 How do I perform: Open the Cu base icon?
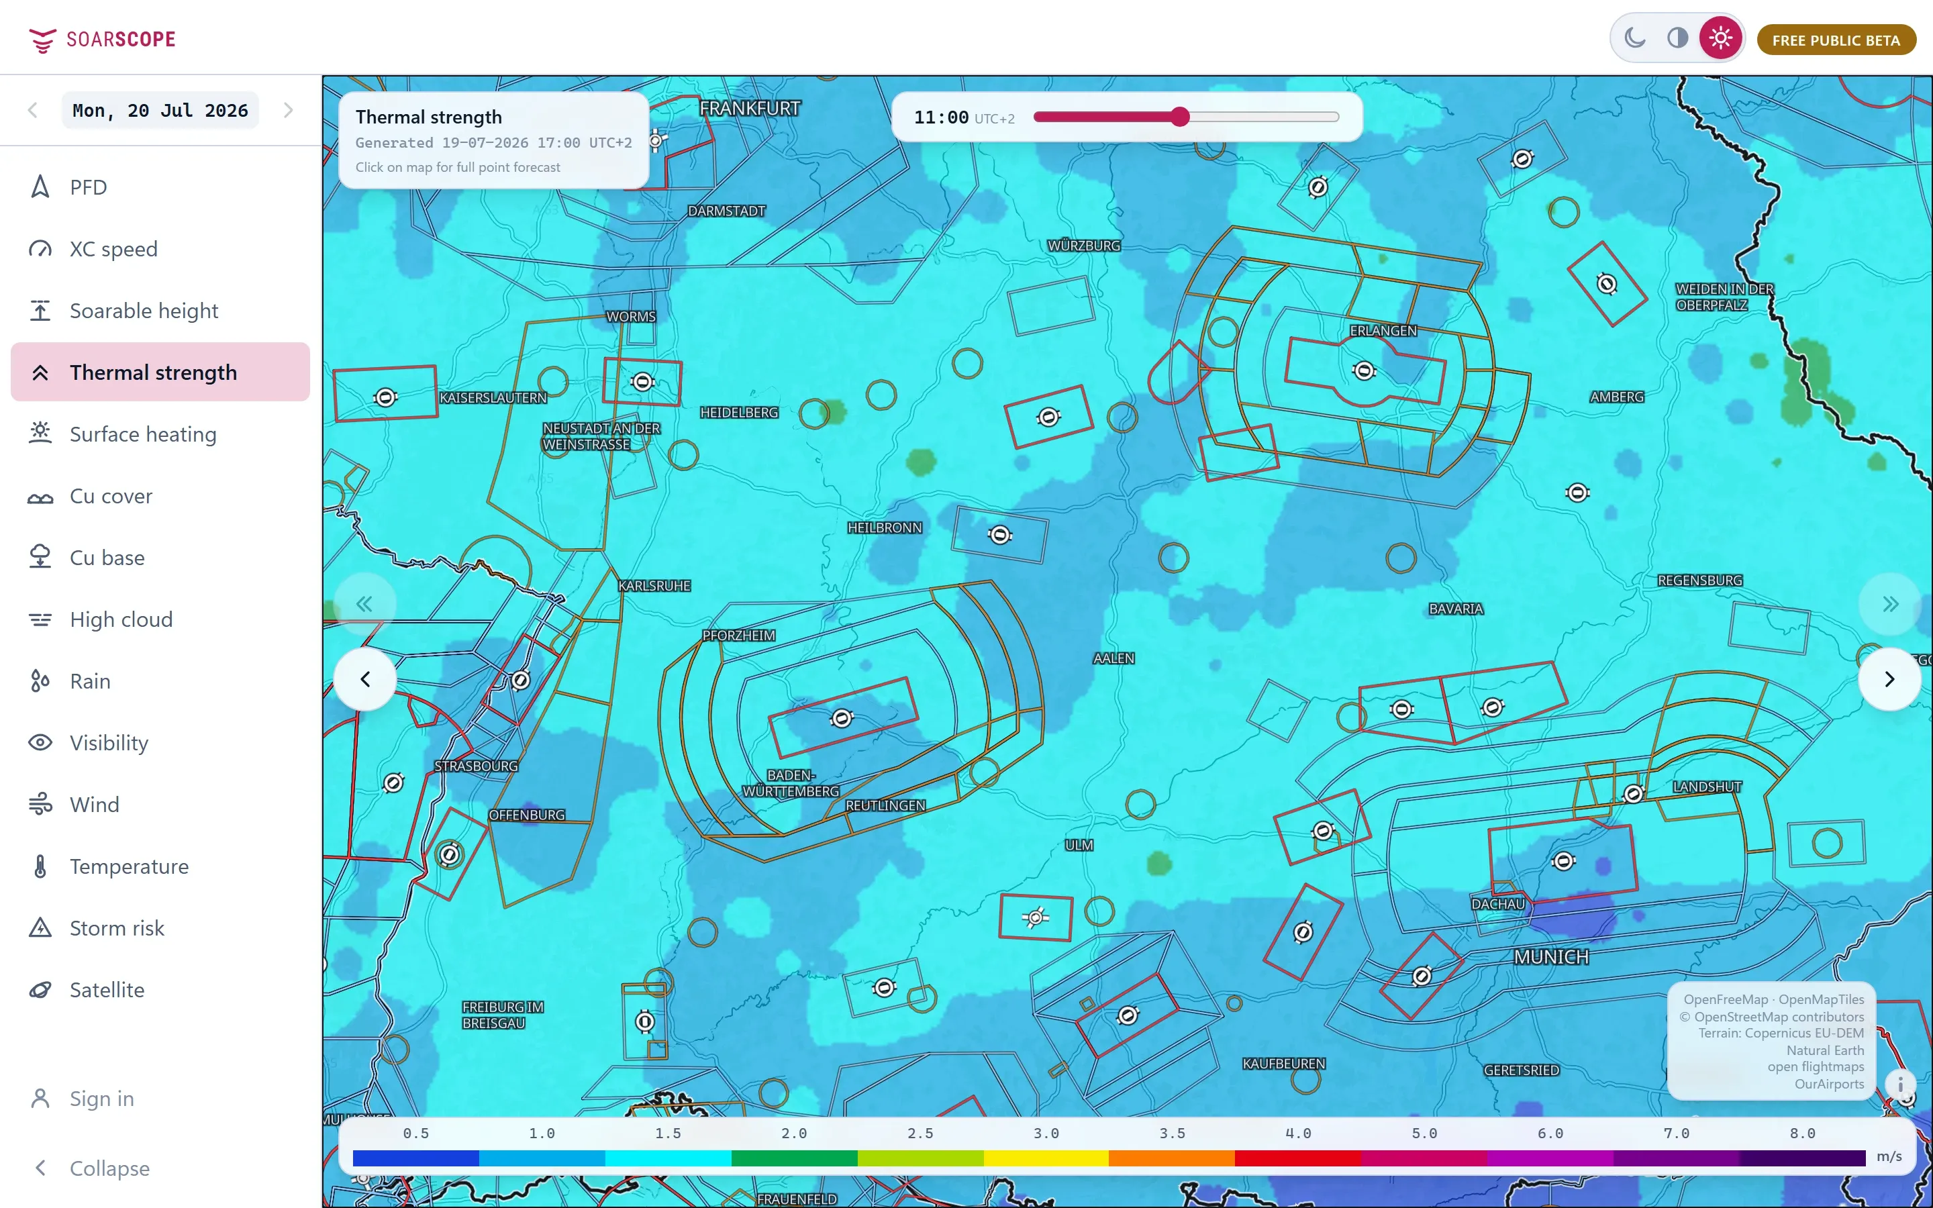[x=40, y=557]
